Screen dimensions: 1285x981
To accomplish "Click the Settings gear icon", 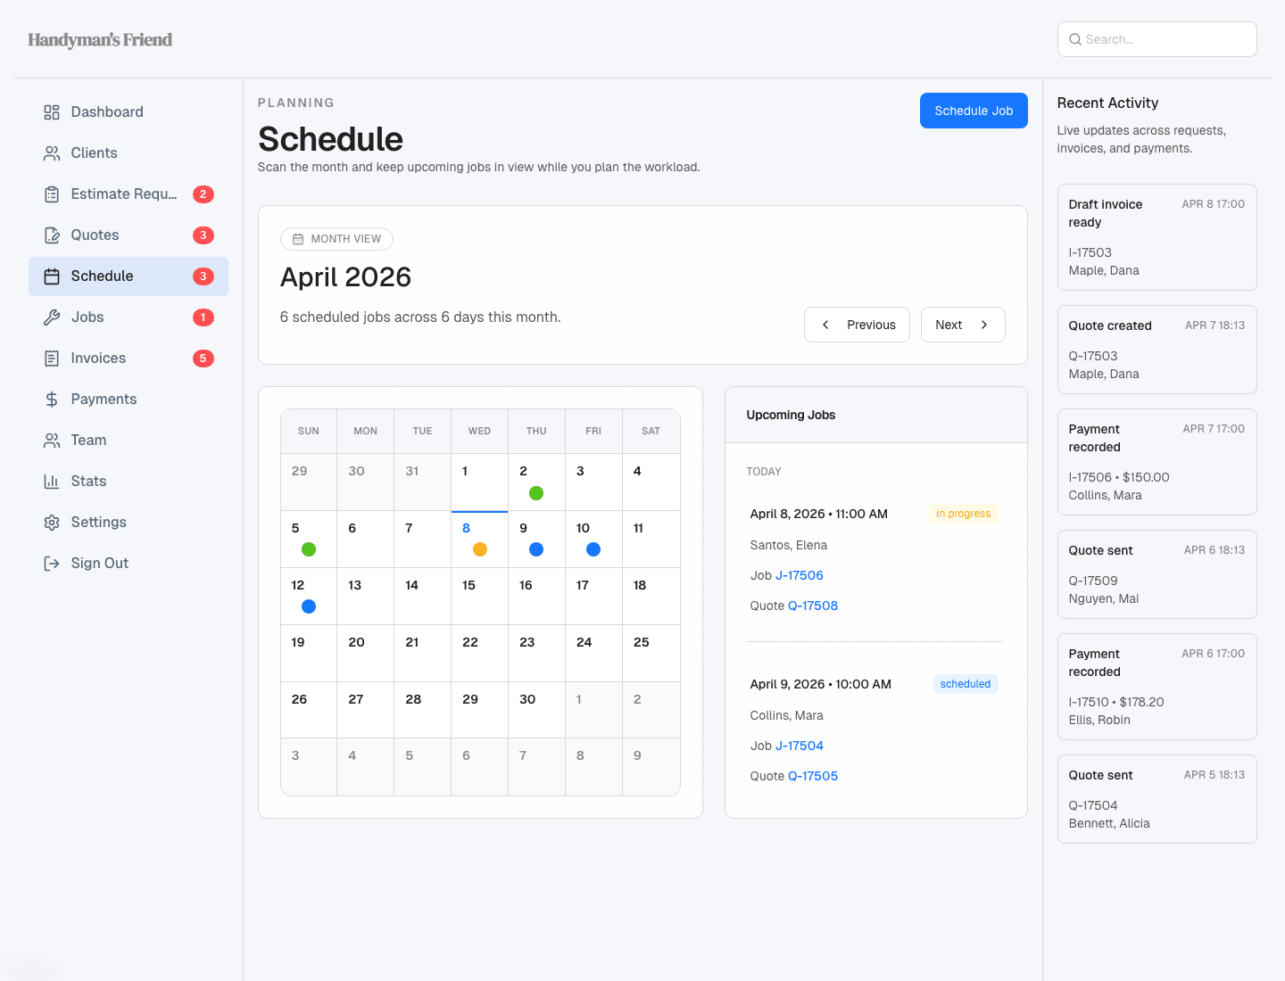I will click(52, 523).
